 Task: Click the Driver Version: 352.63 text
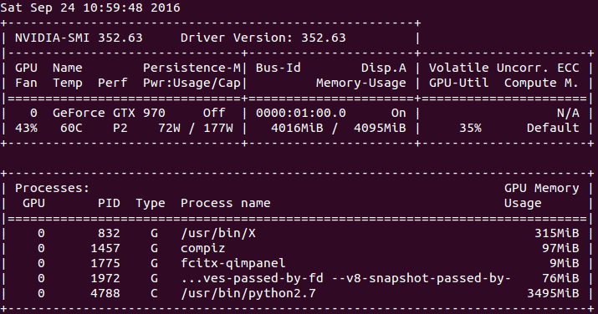[x=263, y=38]
